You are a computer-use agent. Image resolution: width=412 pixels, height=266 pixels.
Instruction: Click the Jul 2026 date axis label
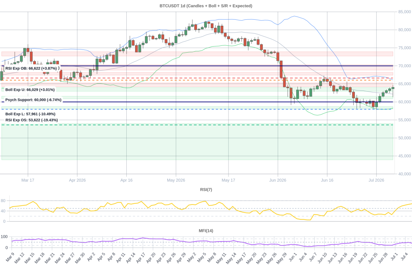click(376, 180)
